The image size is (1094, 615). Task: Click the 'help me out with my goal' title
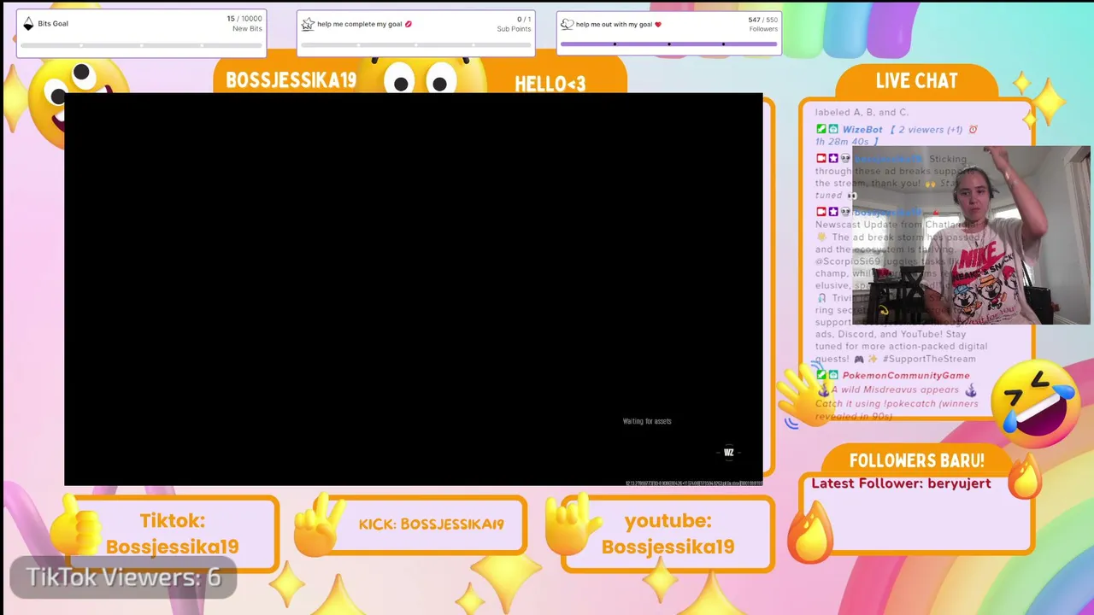(614, 24)
